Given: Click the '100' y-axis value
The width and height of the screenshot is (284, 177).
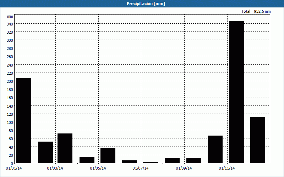Looking at the screenshot, I should [x=10, y=122].
